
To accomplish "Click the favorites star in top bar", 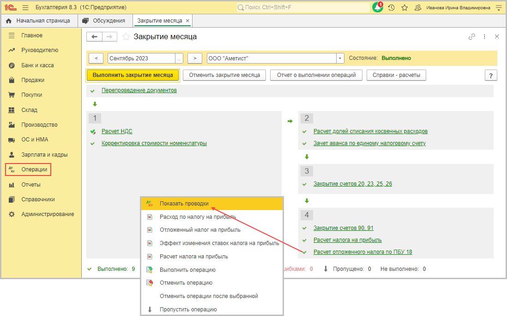I will [x=404, y=8].
